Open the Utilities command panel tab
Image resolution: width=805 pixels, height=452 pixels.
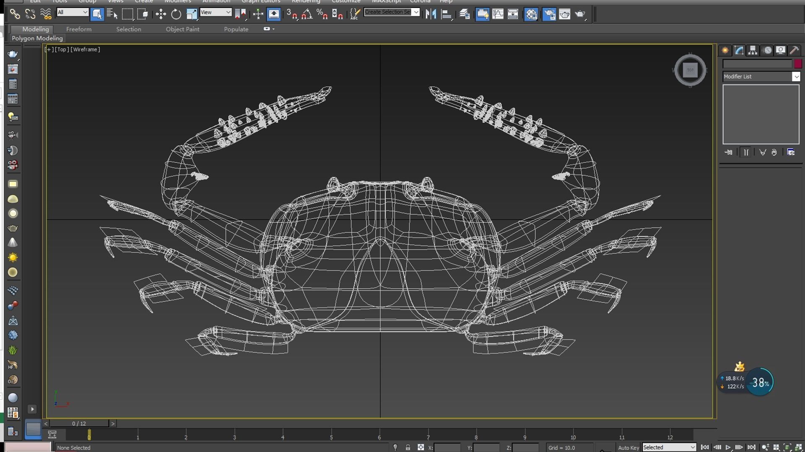[x=794, y=50]
